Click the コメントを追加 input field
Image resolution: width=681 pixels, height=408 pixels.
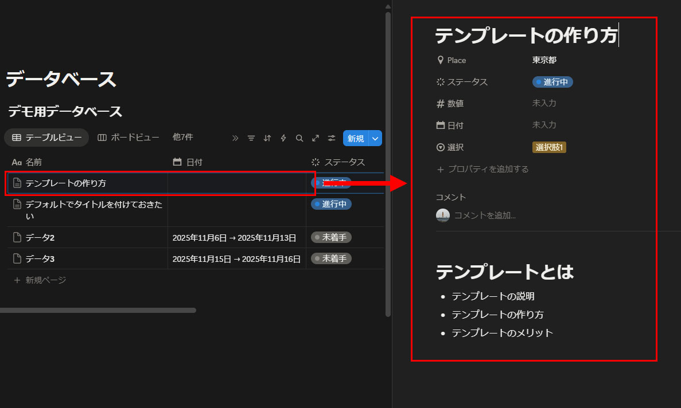coord(485,215)
